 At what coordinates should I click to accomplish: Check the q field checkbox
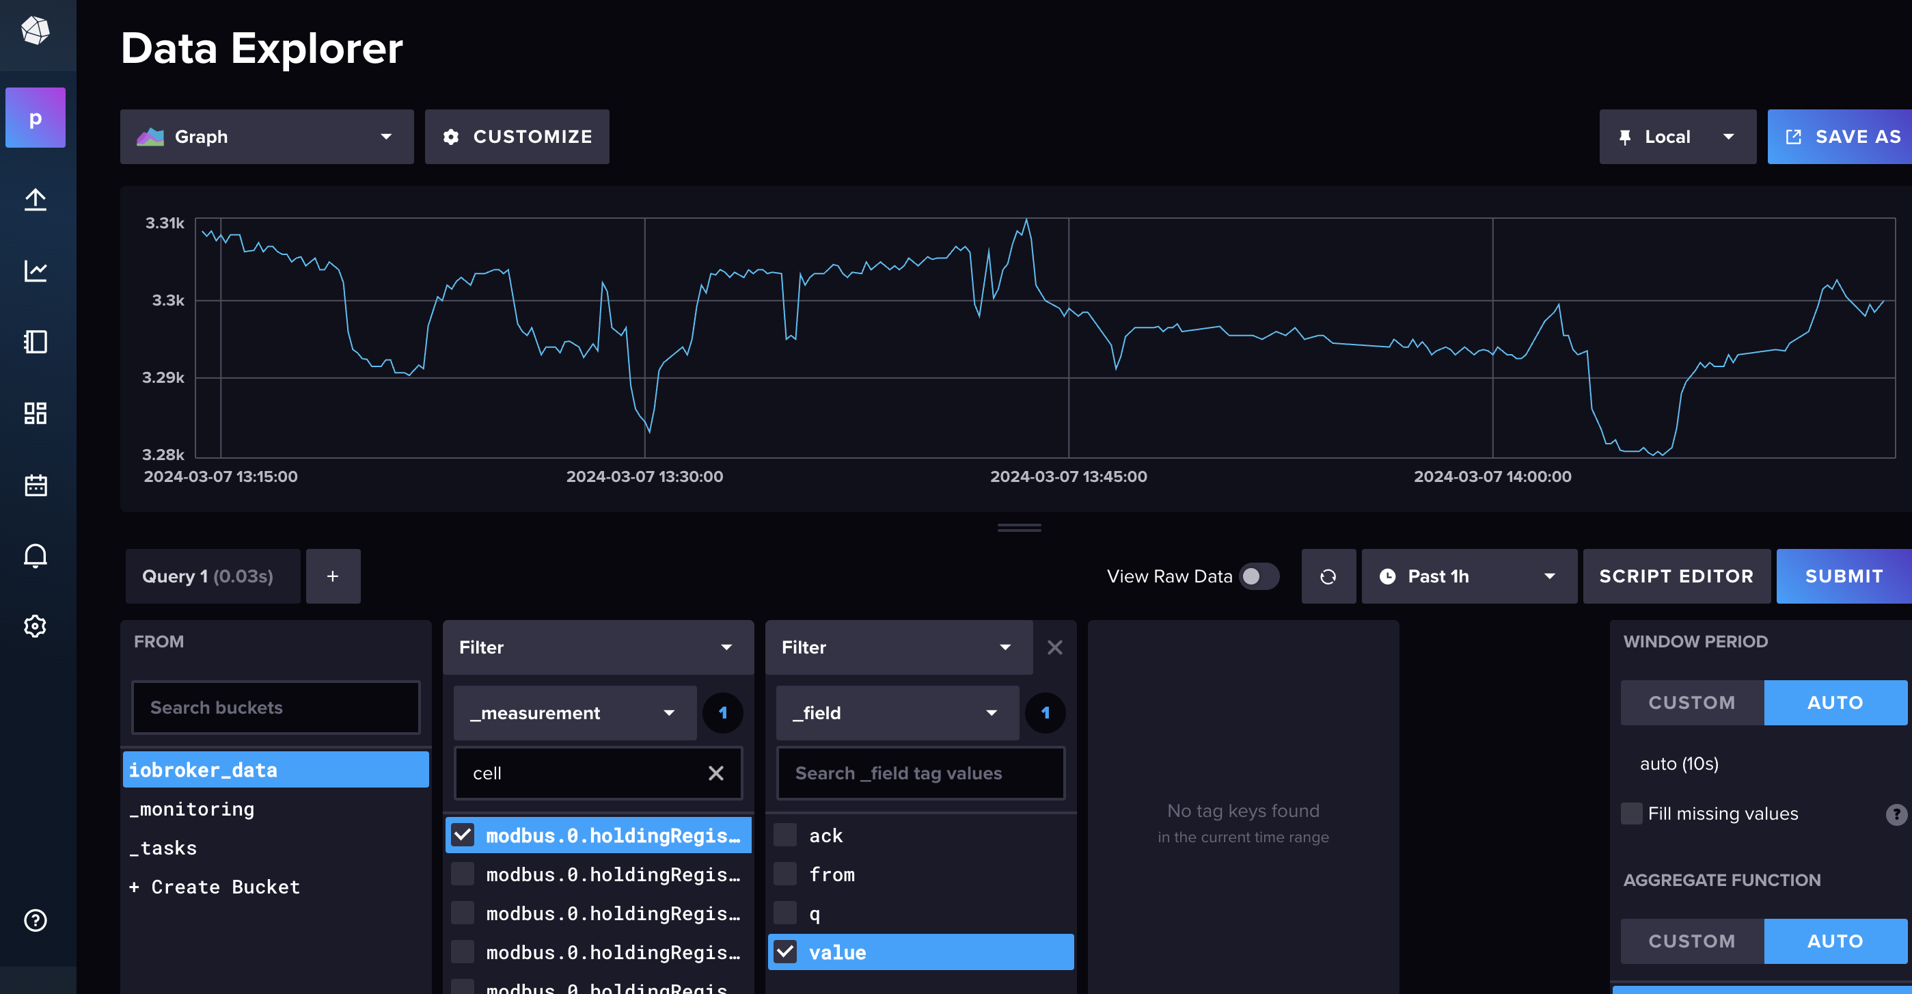point(785,913)
